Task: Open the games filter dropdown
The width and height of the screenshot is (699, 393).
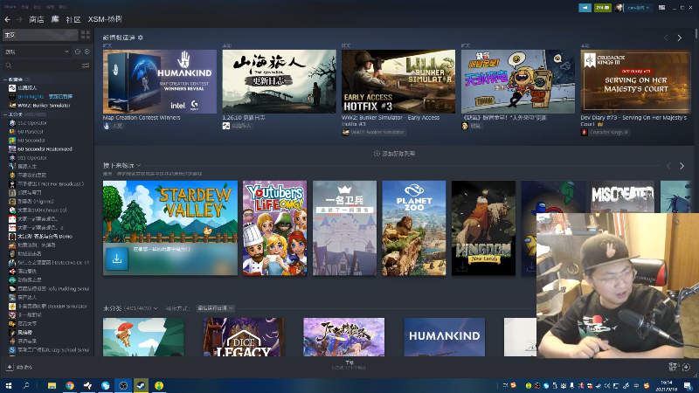Action: [x=37, y=52]
